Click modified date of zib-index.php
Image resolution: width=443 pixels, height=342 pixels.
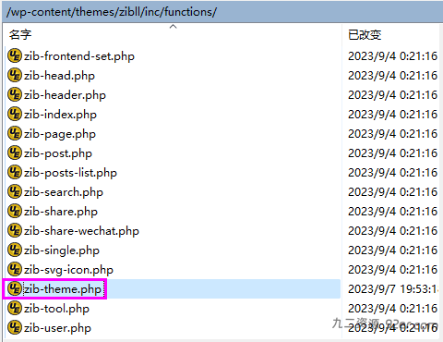click(392, 115)
